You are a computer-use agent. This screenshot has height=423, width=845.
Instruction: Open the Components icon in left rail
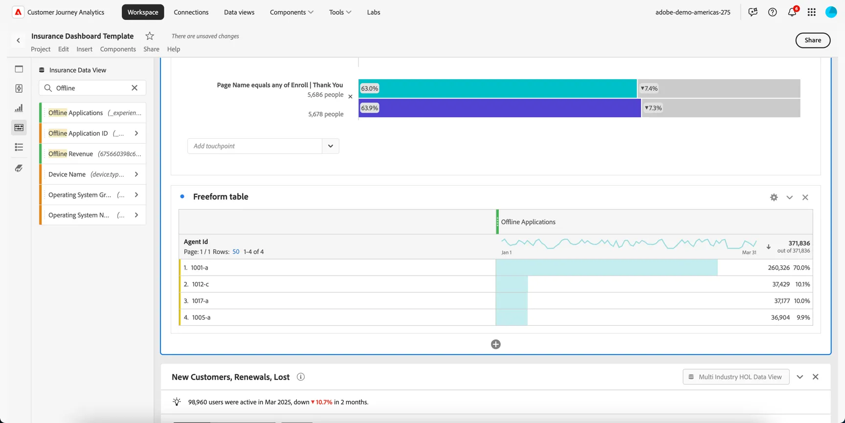click(x=19, y=127)
